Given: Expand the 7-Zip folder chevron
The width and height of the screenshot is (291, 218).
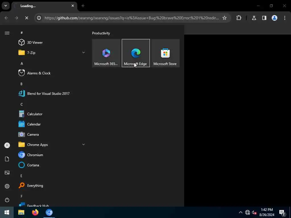Looking at the screenshot, I should pos(84,53).
